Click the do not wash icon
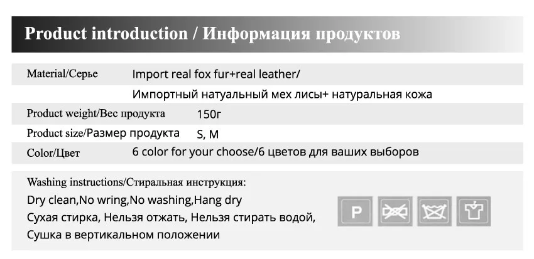The width and height of the screenshot is (534, 259). pyautogui.click(x=434, y=211)
